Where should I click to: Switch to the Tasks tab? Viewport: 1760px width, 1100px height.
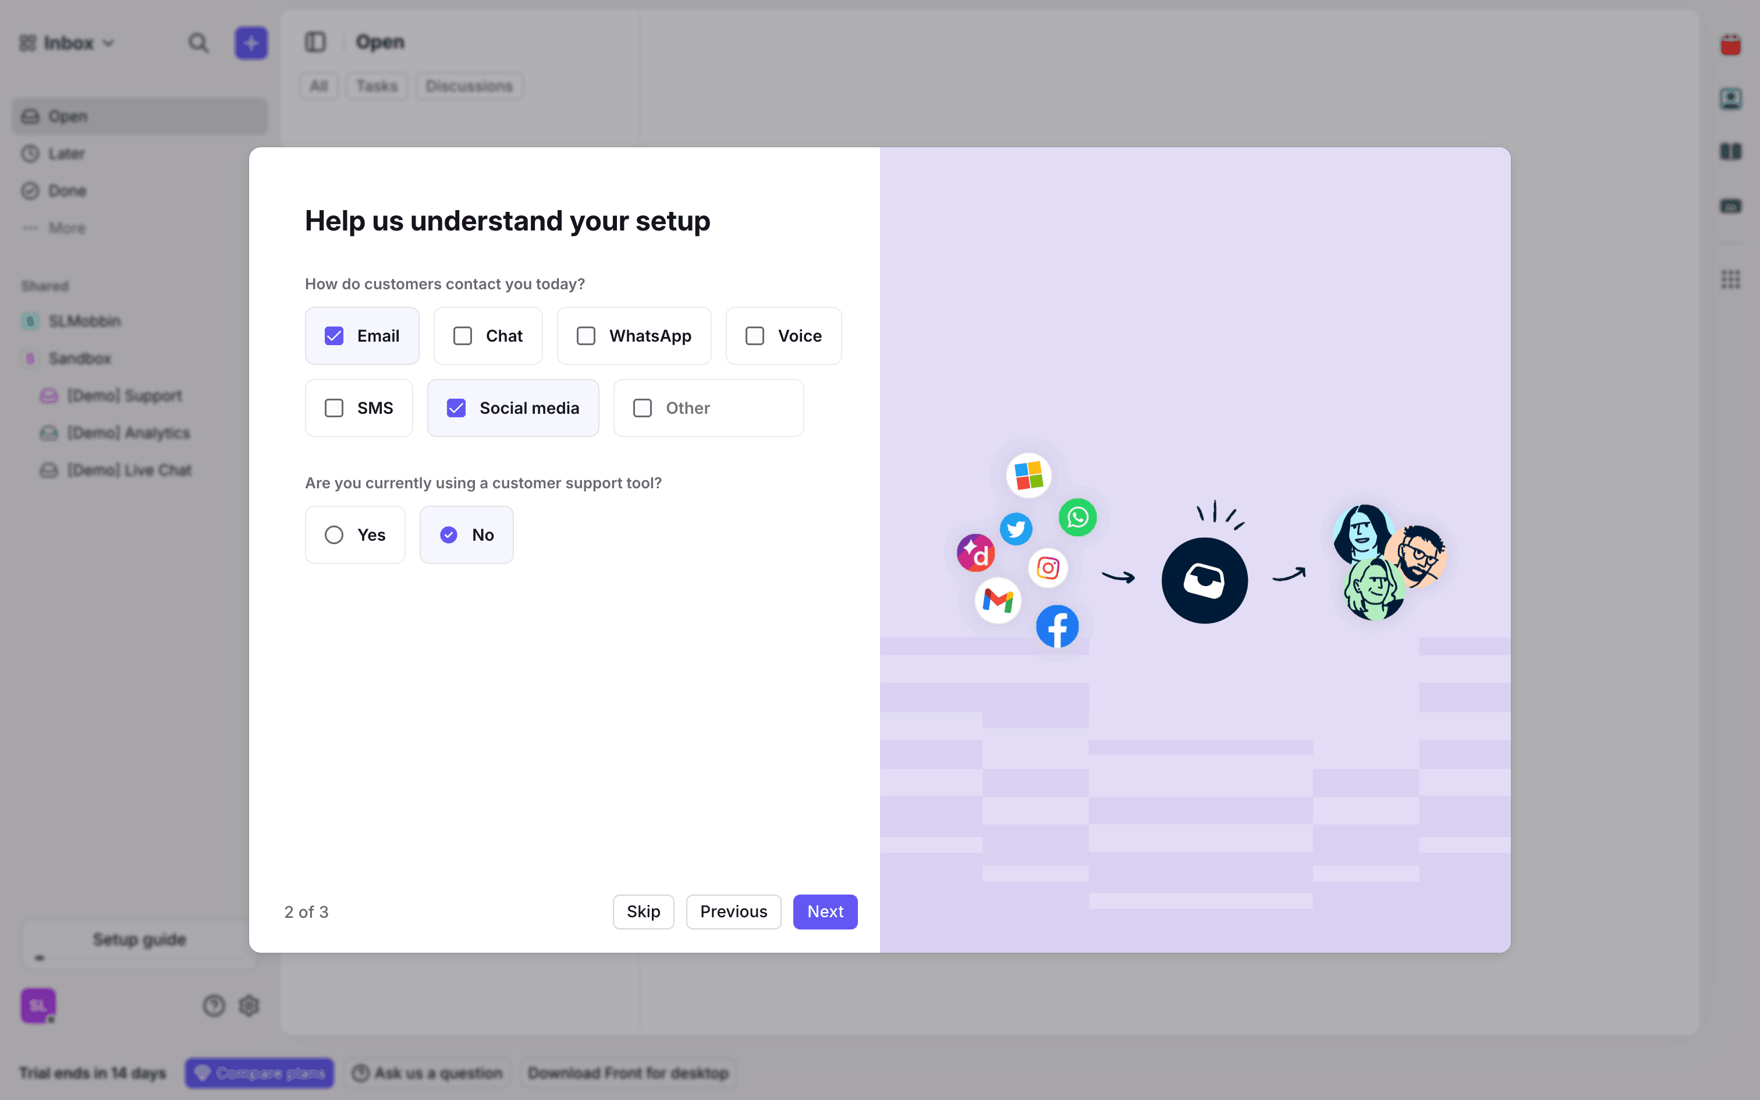[377, 86]
